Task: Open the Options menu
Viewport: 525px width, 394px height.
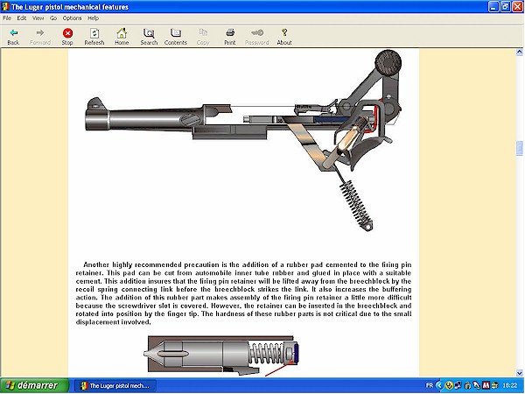Action: (72, 18)
